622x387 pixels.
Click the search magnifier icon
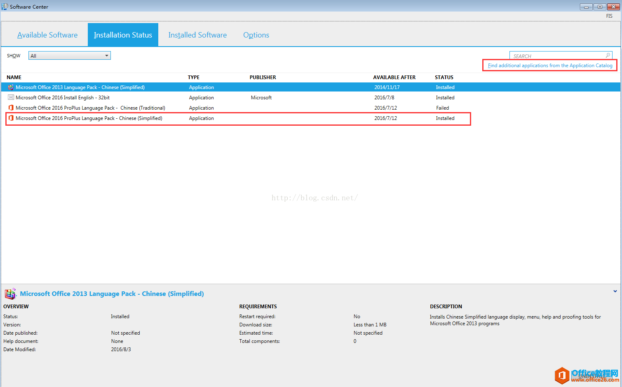(608, 56)
